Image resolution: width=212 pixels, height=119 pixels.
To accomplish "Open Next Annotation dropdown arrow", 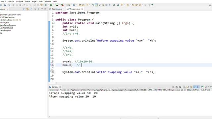I will [x=125, y=5].
